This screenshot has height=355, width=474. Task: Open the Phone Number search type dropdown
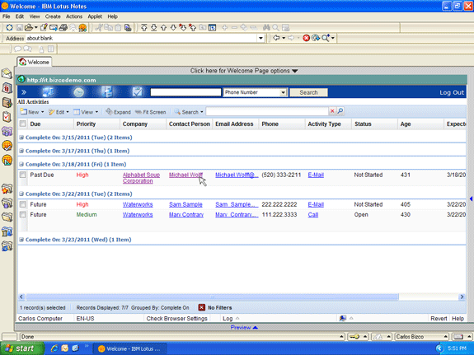[283, 92]
